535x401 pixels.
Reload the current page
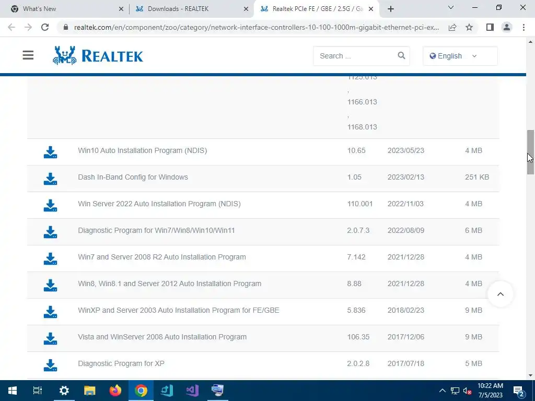click(x=45, y=27)
